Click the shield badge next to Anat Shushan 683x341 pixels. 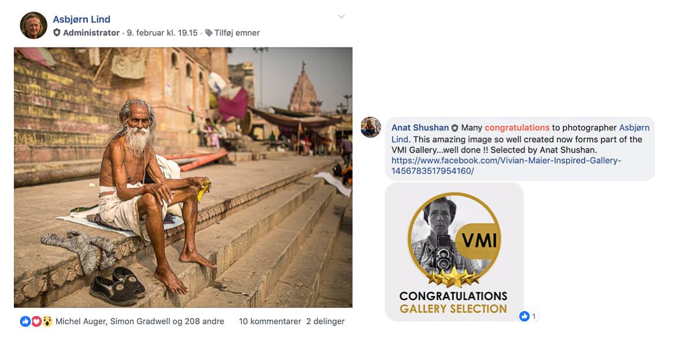point(455,128)
